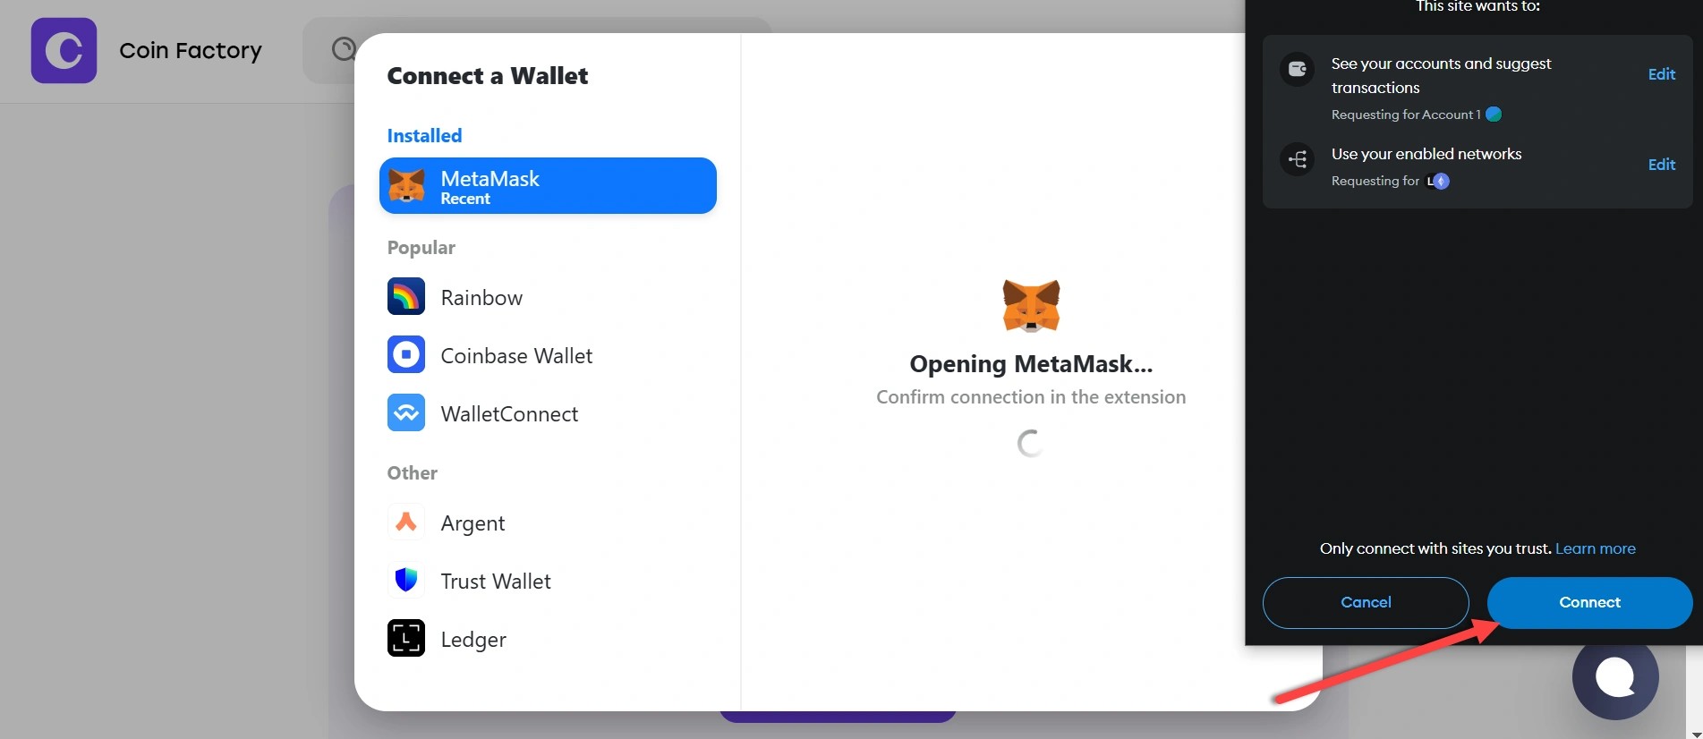Click the 'Installed' section label
Screen dimensions: 1703x739
coord(424,135)
